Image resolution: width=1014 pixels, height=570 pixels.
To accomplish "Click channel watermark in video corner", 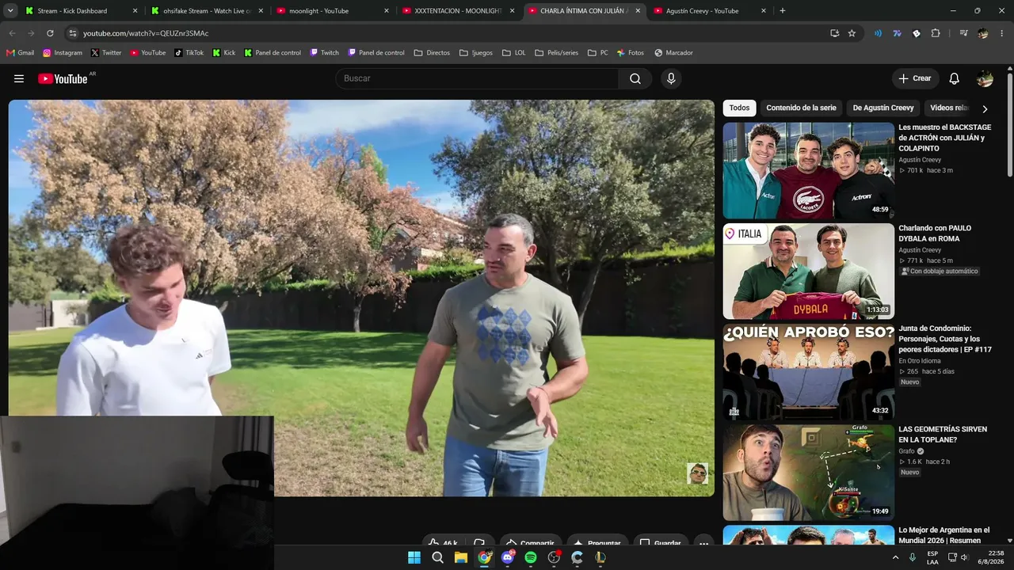I will pos(697,473).
